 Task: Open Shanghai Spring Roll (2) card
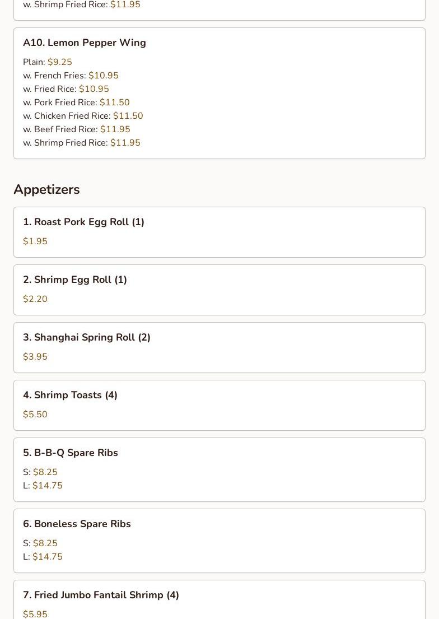(219, 347)
